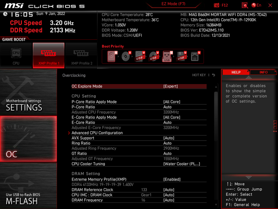
Task: Open M-FLASH to flash BIOS
Action: (29, 186)
